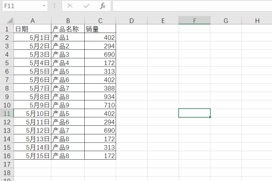Click the formula bar resize dots handle
Image resolution: width=272 pixels, height=181 pixels.
click(54, 6)
